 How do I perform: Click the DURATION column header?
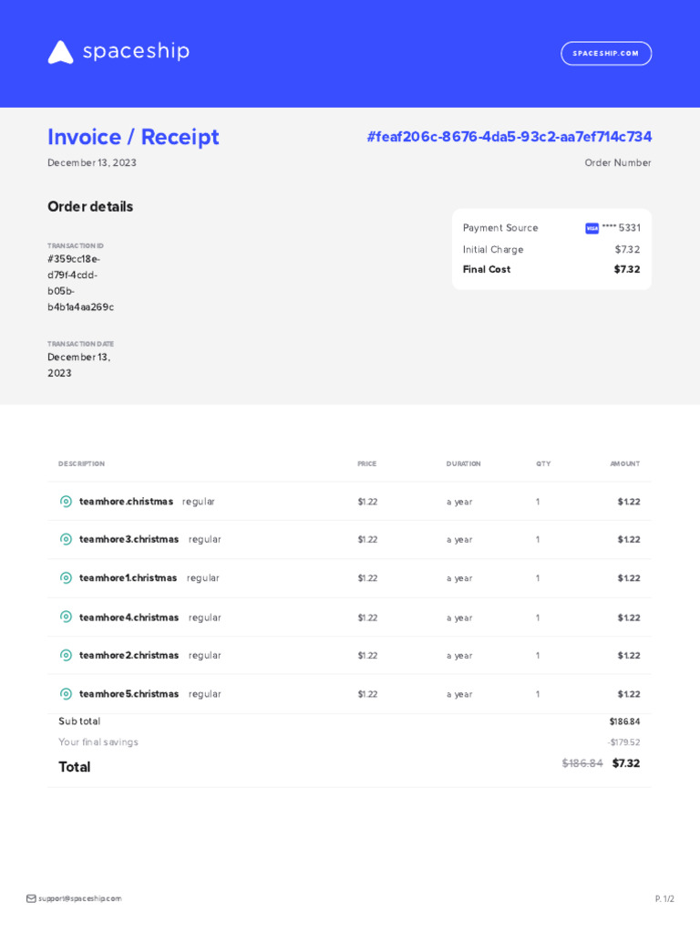coord(464,463)
